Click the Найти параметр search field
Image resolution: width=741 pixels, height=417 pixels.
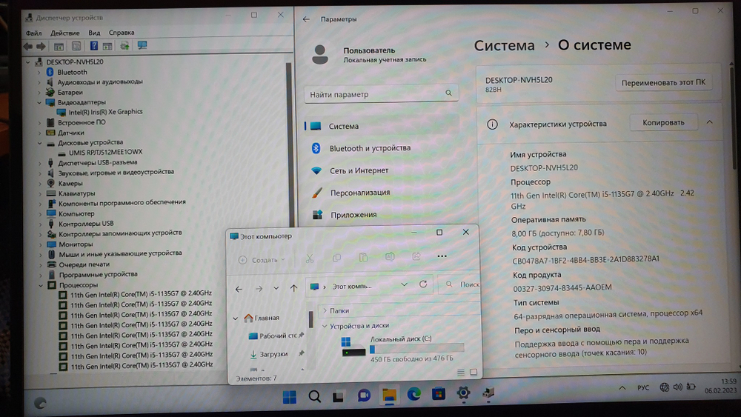380,94
